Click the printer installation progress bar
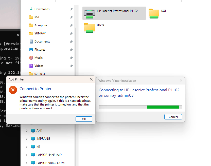Screen dimensions: 211x166 pyautogui.click(x=140, y=107)
